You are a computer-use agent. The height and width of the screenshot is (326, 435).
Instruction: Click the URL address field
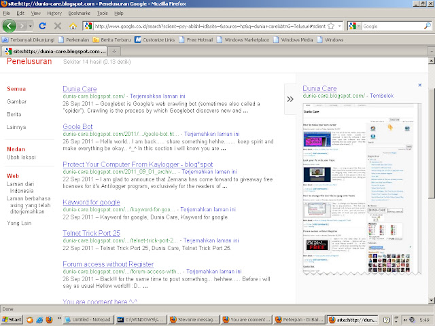click(210, 26)
